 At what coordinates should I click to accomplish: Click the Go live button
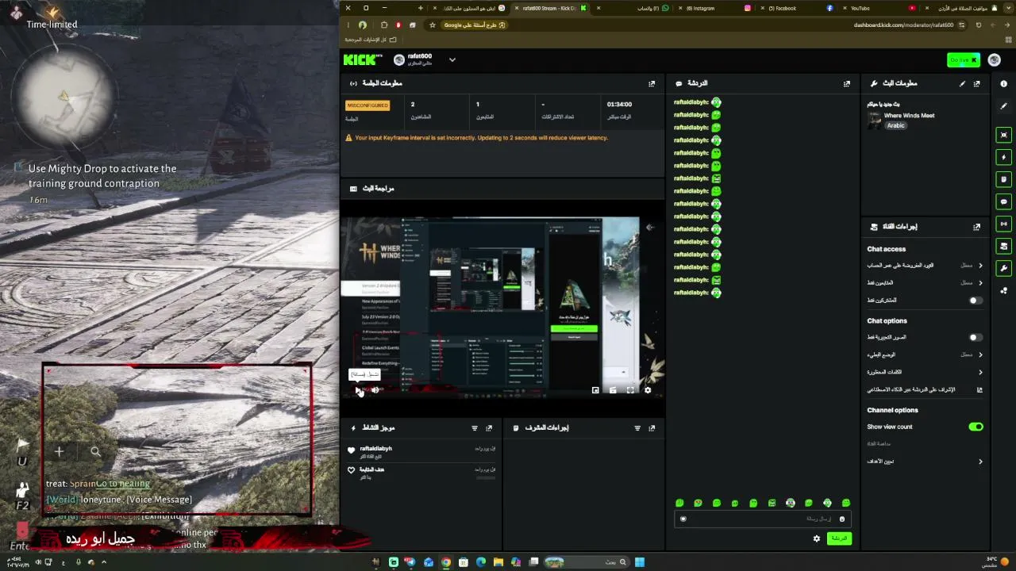pyautogui.click(x=964, y=60)
